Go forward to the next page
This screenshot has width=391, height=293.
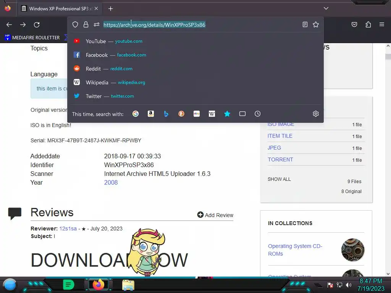tap(23, 25)
